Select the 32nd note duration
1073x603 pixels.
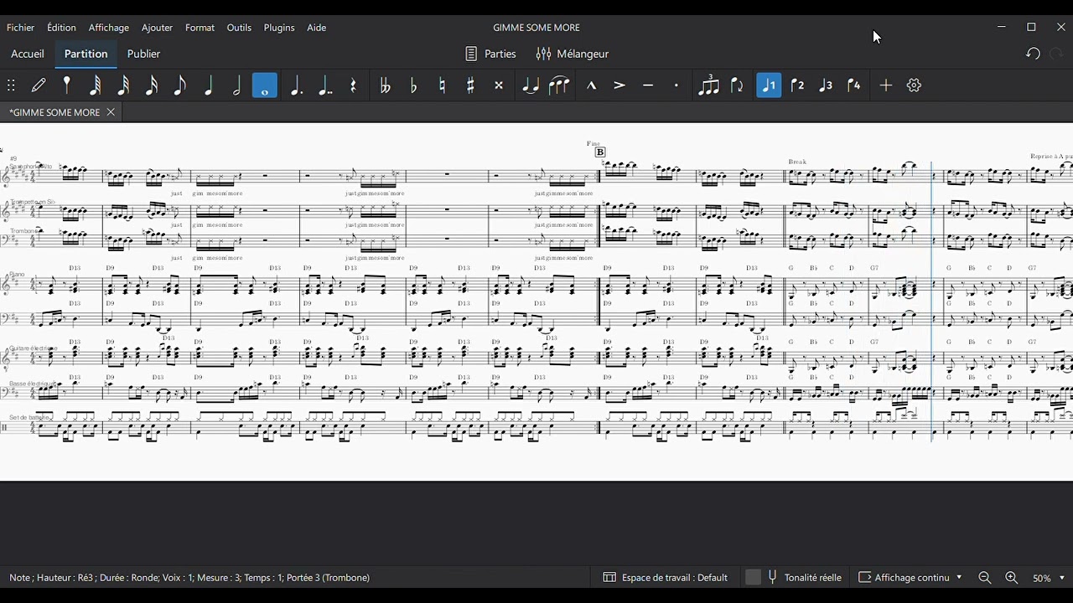(123, 85)
